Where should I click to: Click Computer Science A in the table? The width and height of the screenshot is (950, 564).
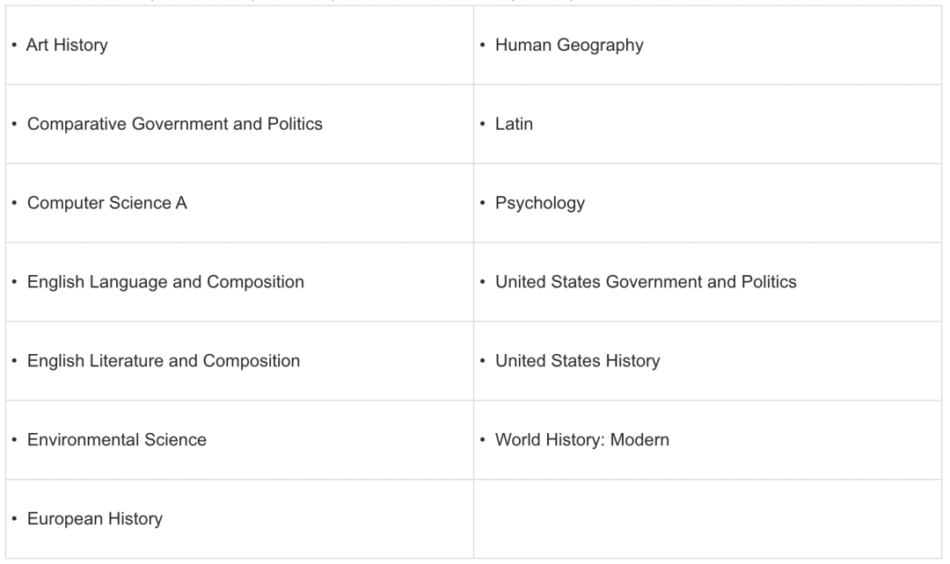(106, 203)
